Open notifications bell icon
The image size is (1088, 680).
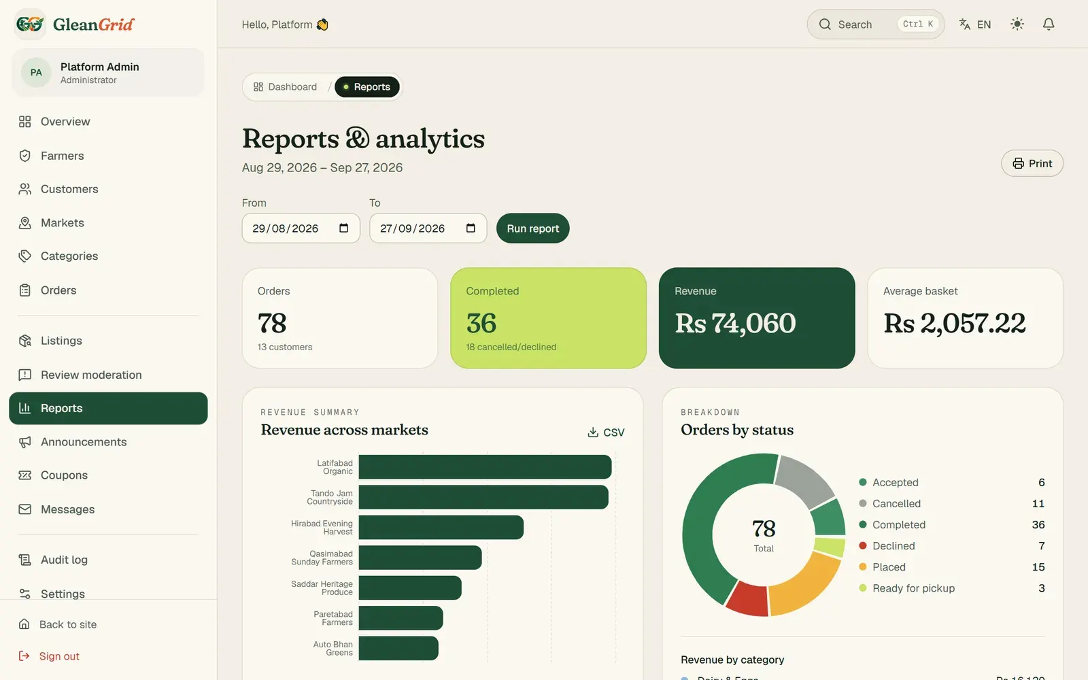pyautogui.click(x=1049, y=24)
